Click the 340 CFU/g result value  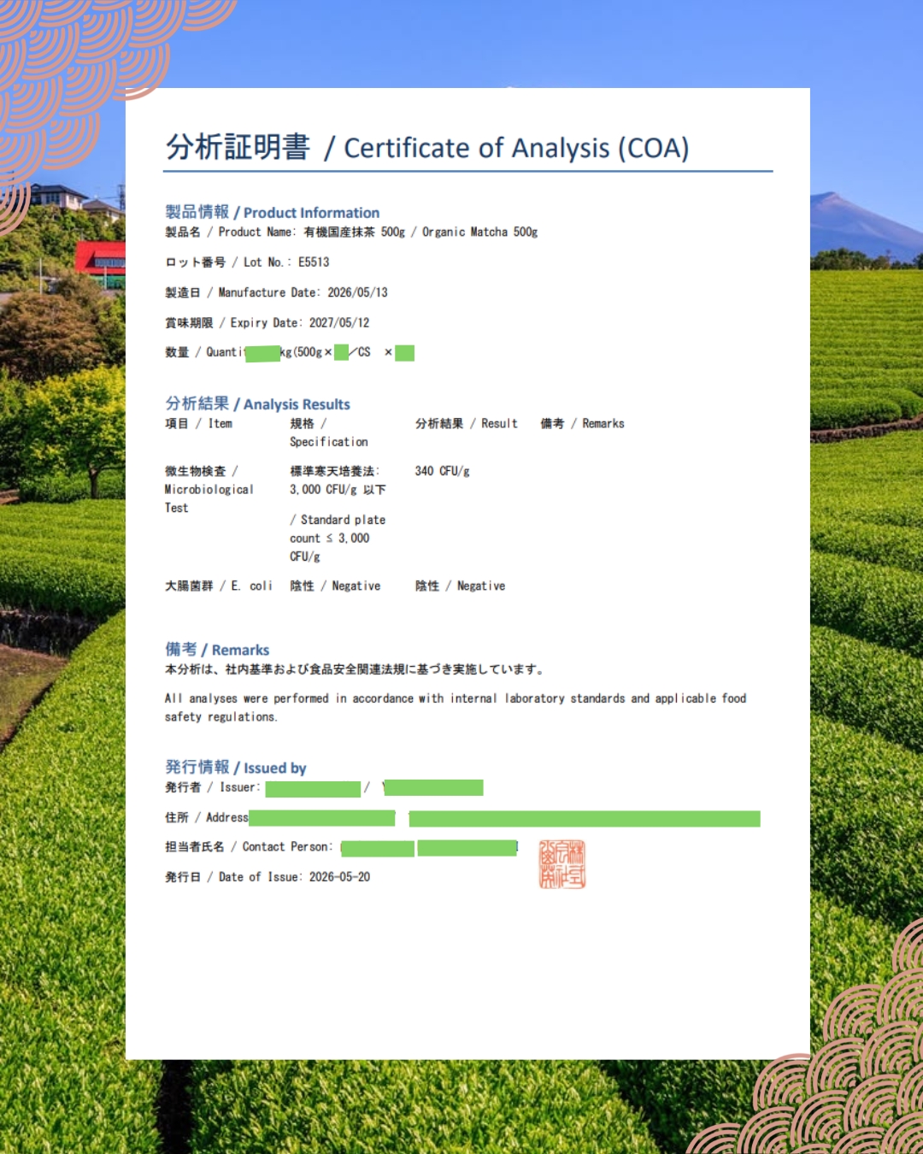[x=442, y=471]
